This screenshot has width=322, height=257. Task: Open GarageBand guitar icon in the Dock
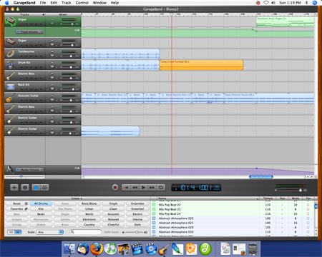point(164,248)
